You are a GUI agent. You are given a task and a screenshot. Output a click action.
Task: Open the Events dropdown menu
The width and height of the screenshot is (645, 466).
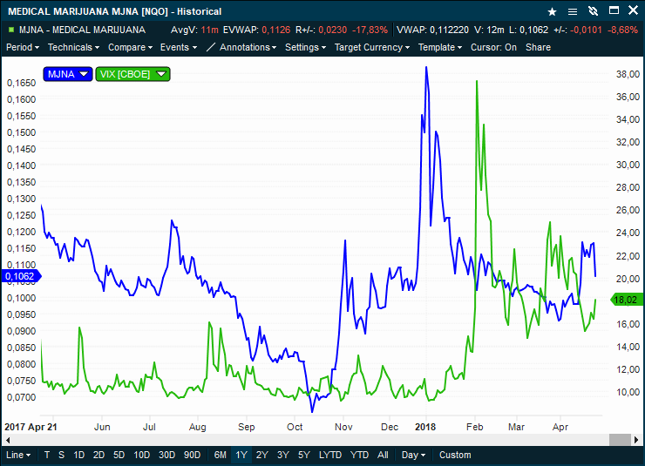tap(179, 47)
